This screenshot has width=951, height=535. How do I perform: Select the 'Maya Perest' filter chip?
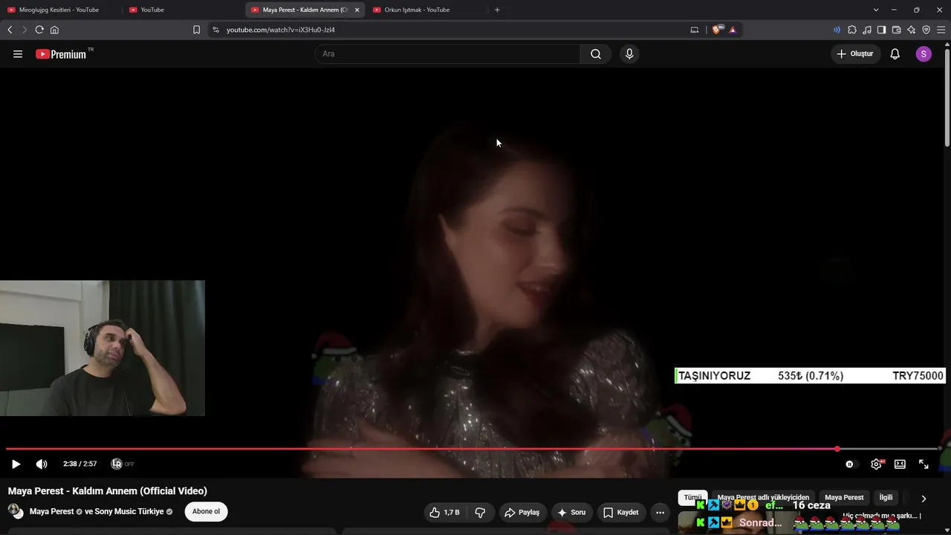[844, 497]
